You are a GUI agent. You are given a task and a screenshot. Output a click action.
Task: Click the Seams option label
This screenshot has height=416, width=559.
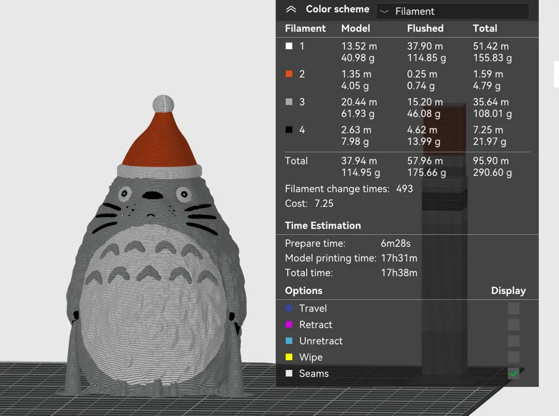coord(314,374)
